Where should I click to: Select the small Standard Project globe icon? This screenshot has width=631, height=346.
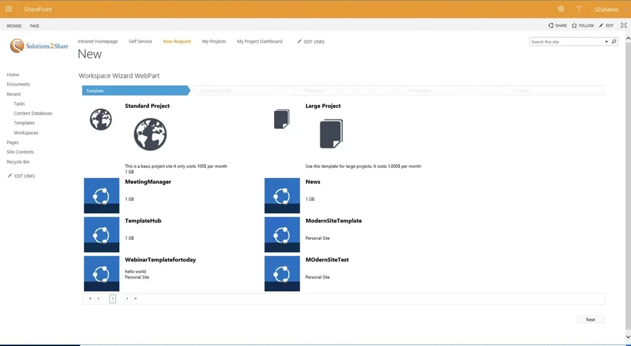101,119
